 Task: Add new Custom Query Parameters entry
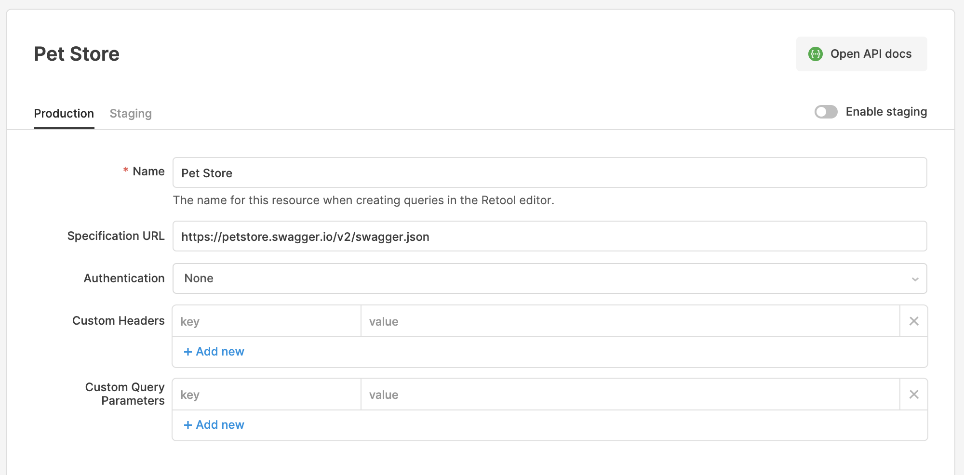click(214, 425)
